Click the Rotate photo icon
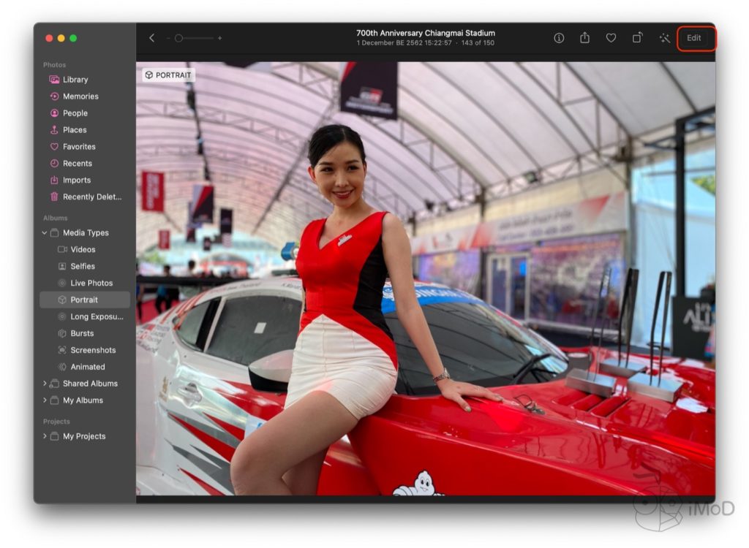The height and width of the screenshot is (548, 749). 638,38
